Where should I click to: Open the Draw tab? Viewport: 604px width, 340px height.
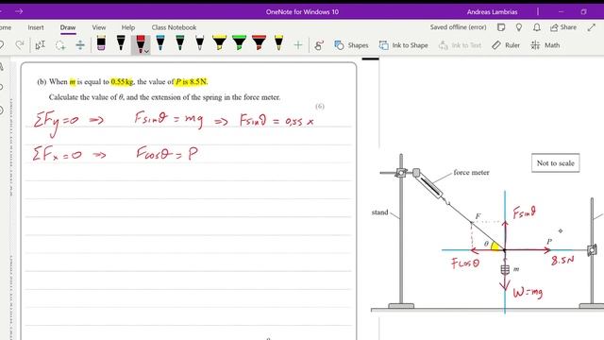click(68, 27)
